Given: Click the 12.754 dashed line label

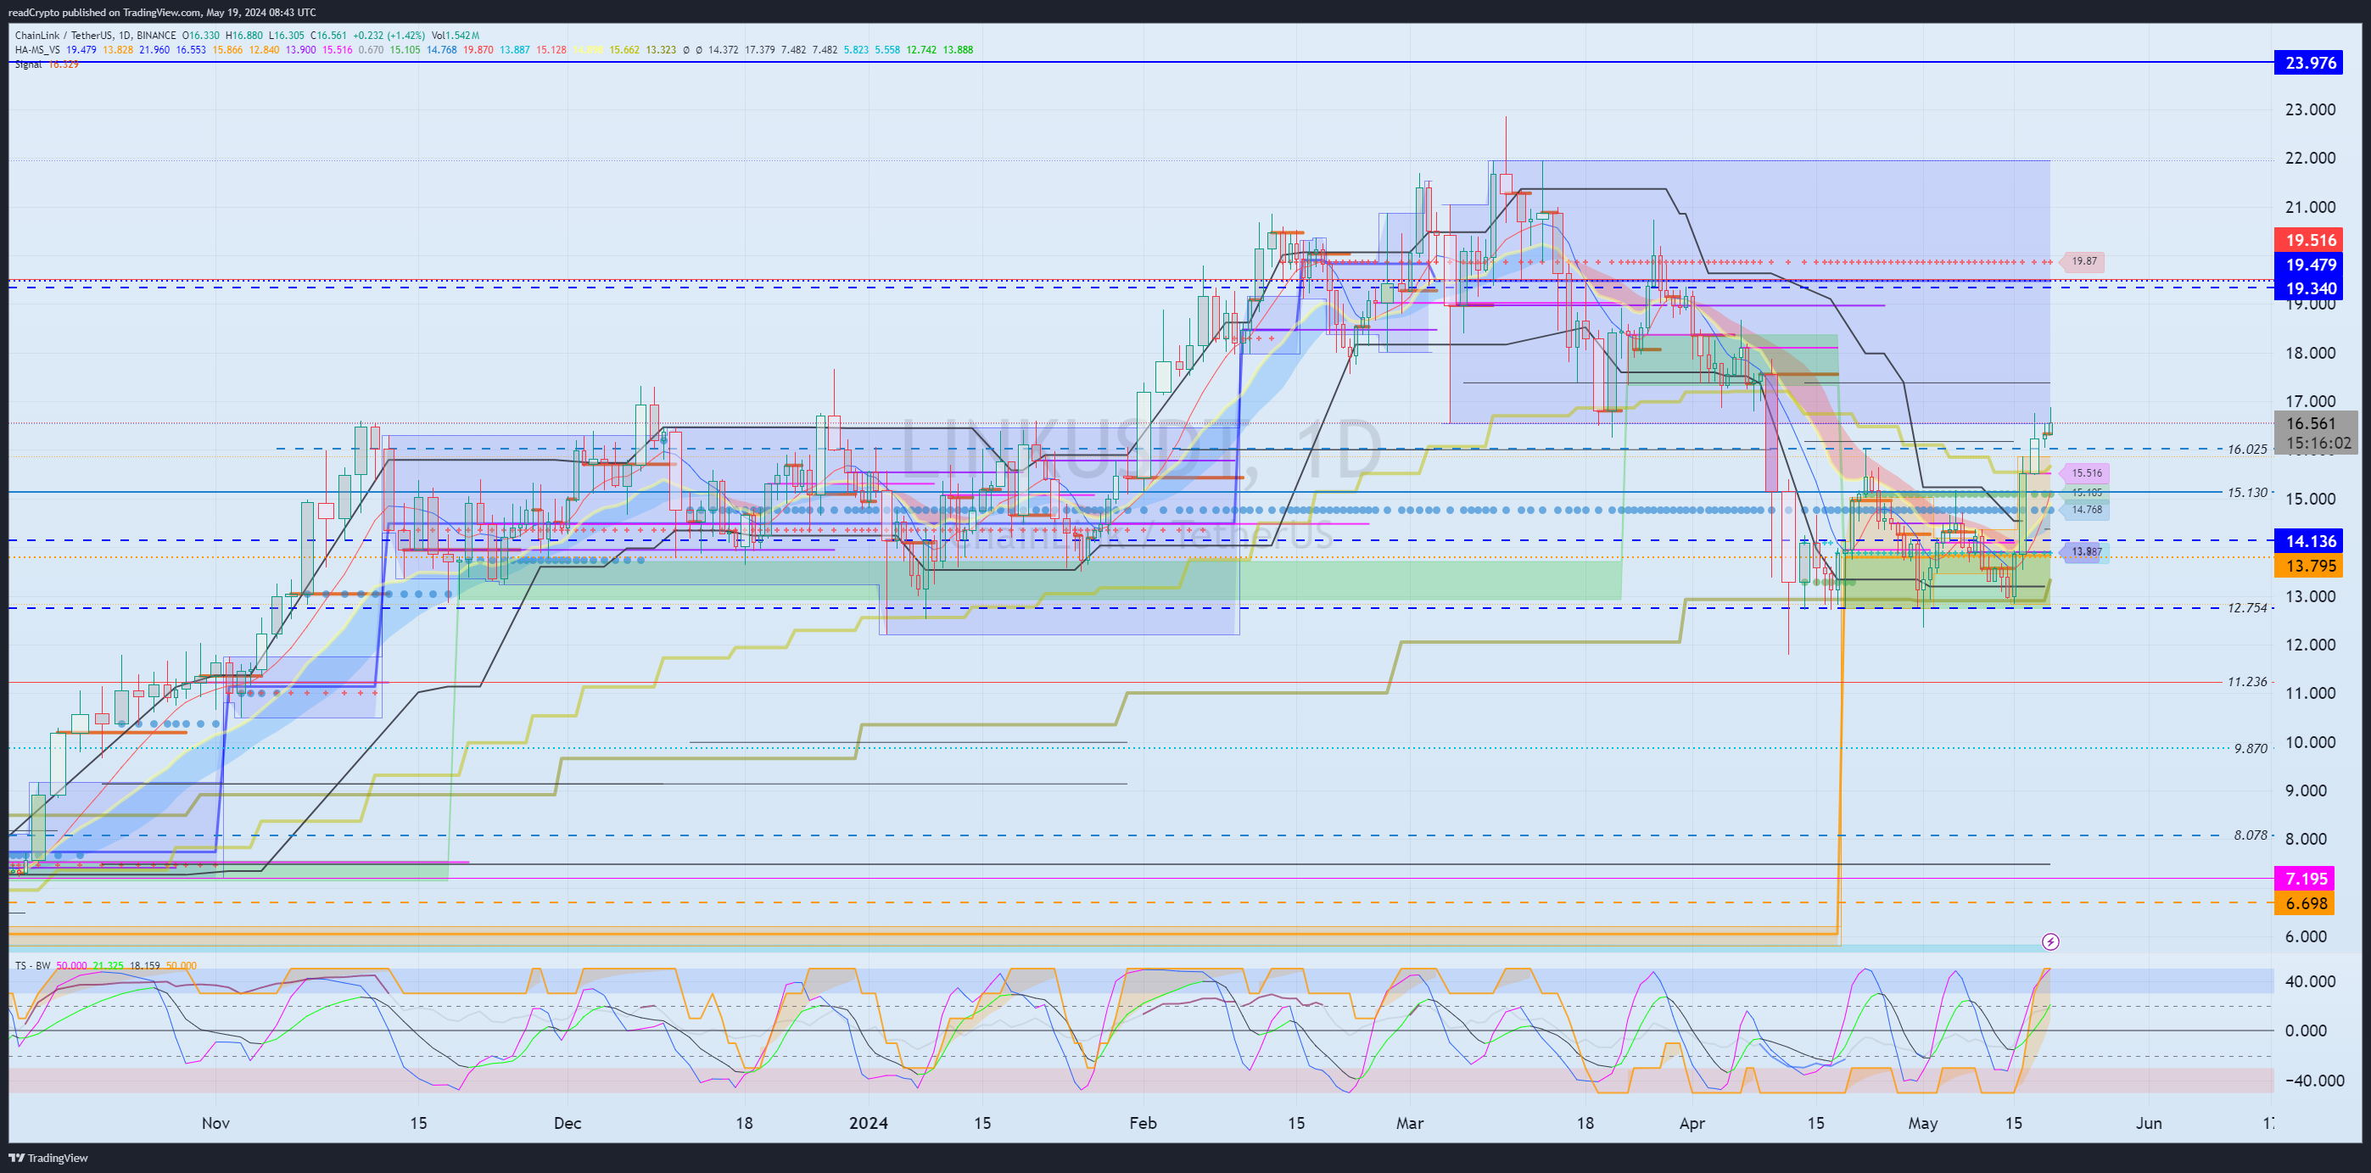Looking at the screenshot, I should [x=2247, y=608].
